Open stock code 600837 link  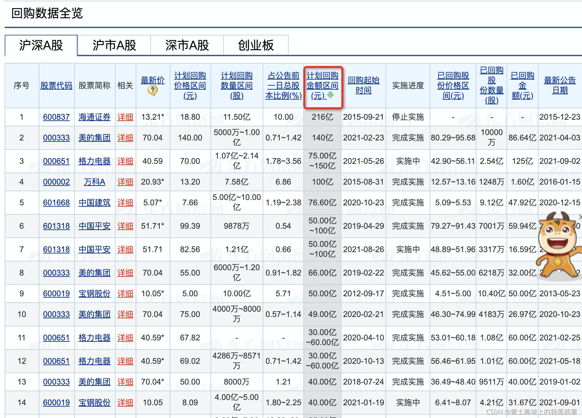point(56,117)
